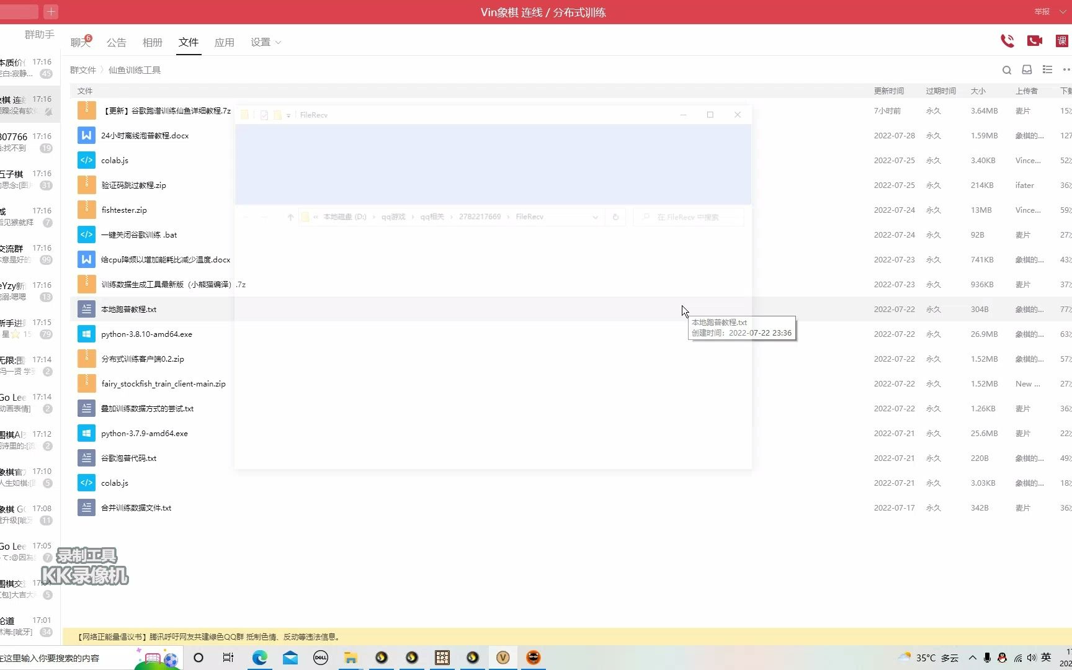Click the up-directory arrow in FileRecv window

click(290, 217)
